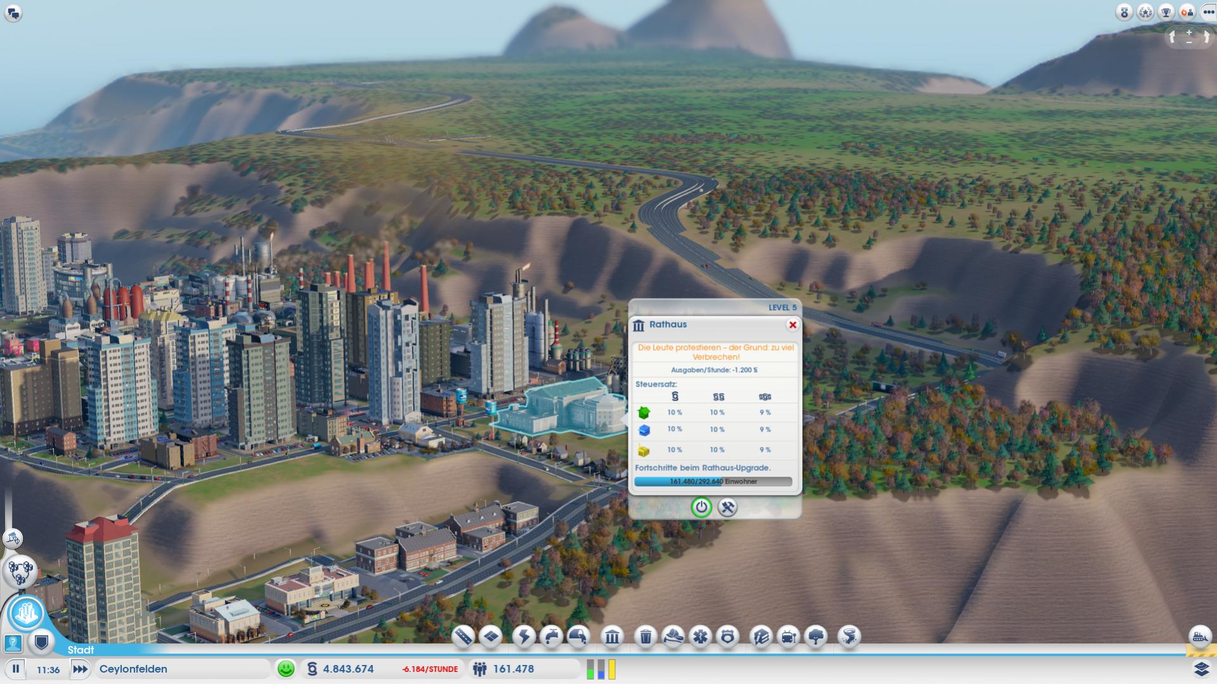Screen dimensions: 1217x684
Task: Open the Waste Disposal trash can menu
Action: [646, 636]
